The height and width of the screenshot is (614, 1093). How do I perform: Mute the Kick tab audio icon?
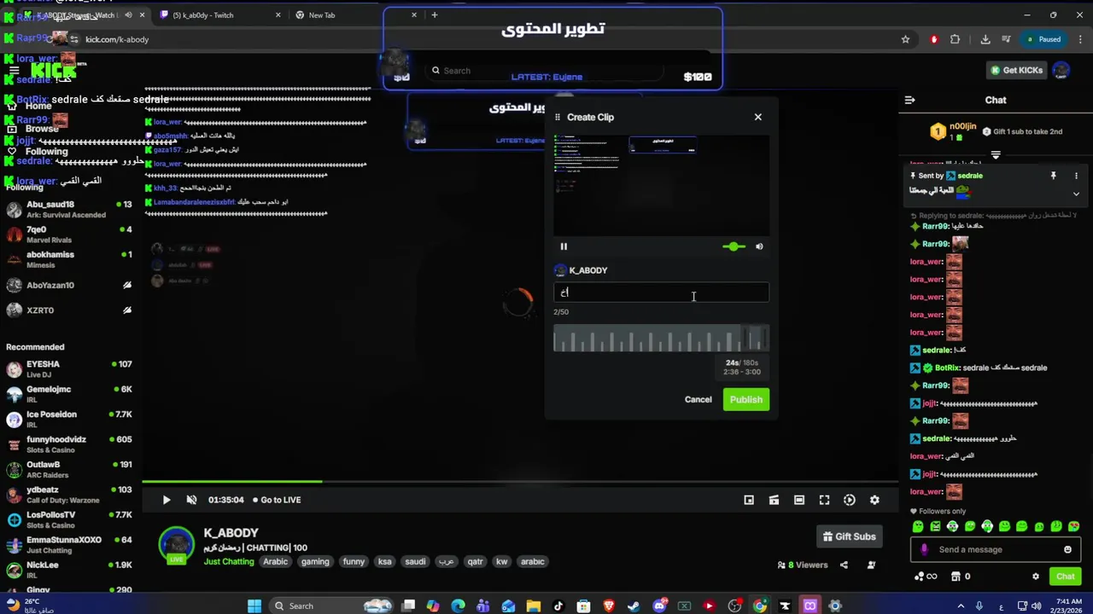click(128, 14)
